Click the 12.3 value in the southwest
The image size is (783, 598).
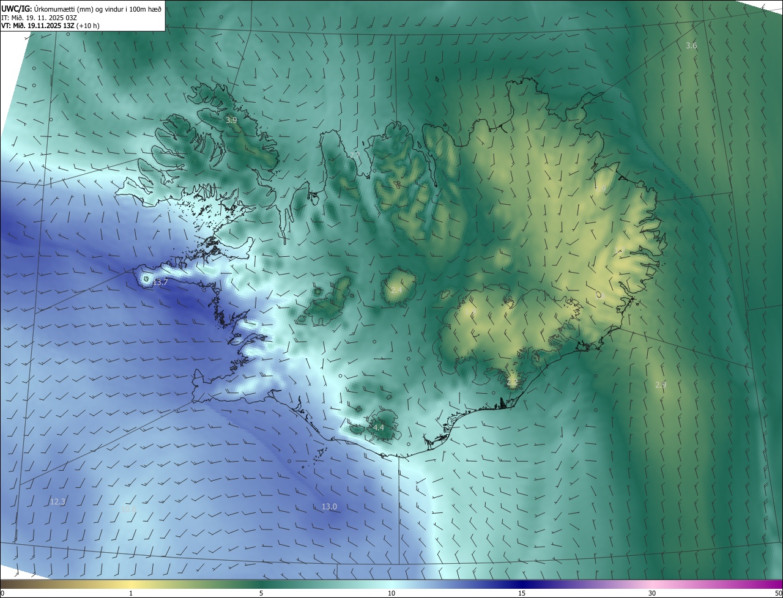(58, 501)
